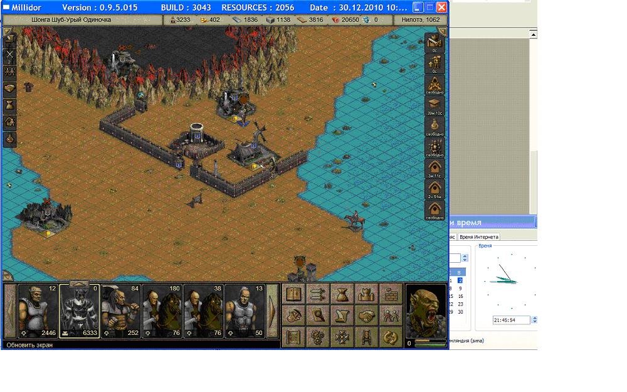627x392 pixels.
Task: Select the unit card with count 12
Action: point(38,311)
